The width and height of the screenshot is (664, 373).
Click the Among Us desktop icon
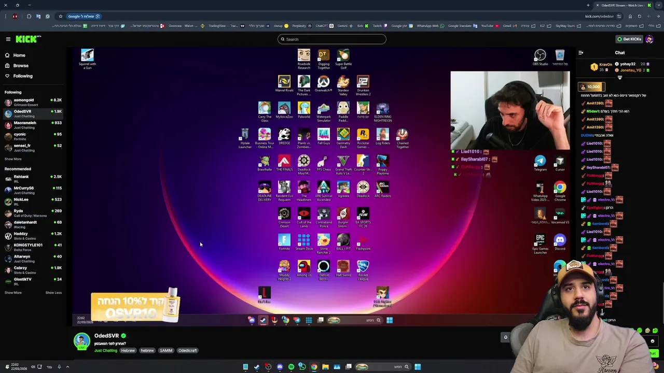(x=304, y=268)
